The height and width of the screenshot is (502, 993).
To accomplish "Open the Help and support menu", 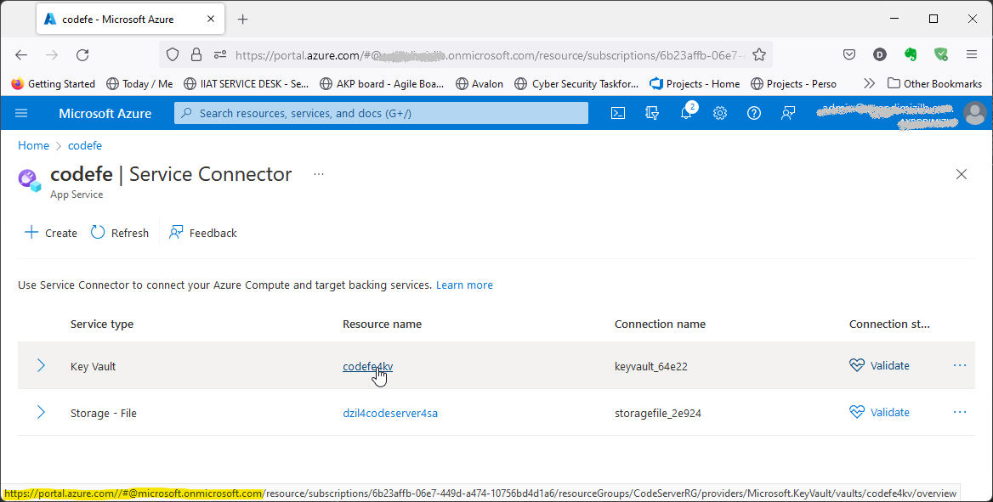I will point(753,112).
